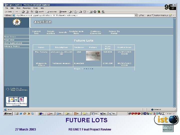The height and width of the screenshot is (135, 180).
Task: Click the Started from column header
Action: pyautogui.click(x=124, y=47)
